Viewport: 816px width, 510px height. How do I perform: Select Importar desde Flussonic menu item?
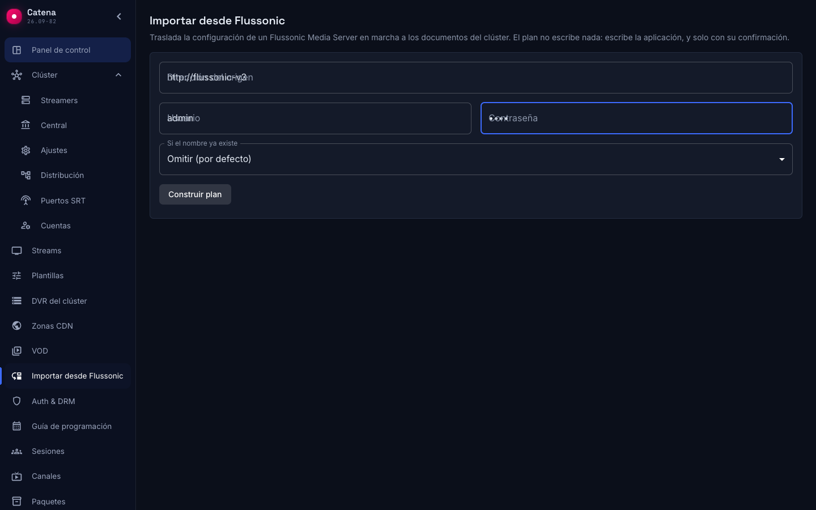click(67, 376)
